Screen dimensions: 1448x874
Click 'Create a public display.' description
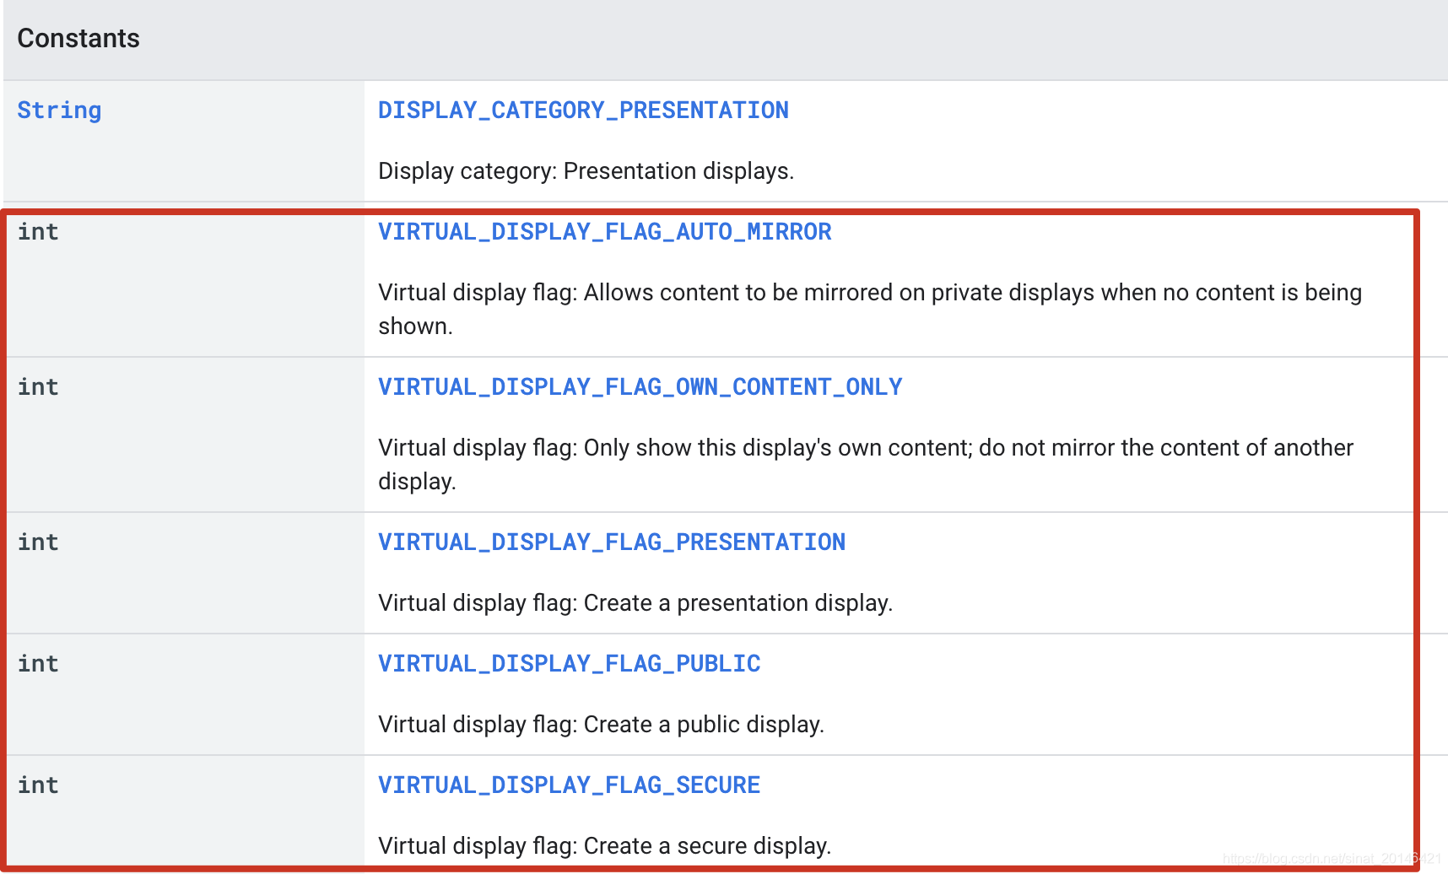tap(601, 725)
